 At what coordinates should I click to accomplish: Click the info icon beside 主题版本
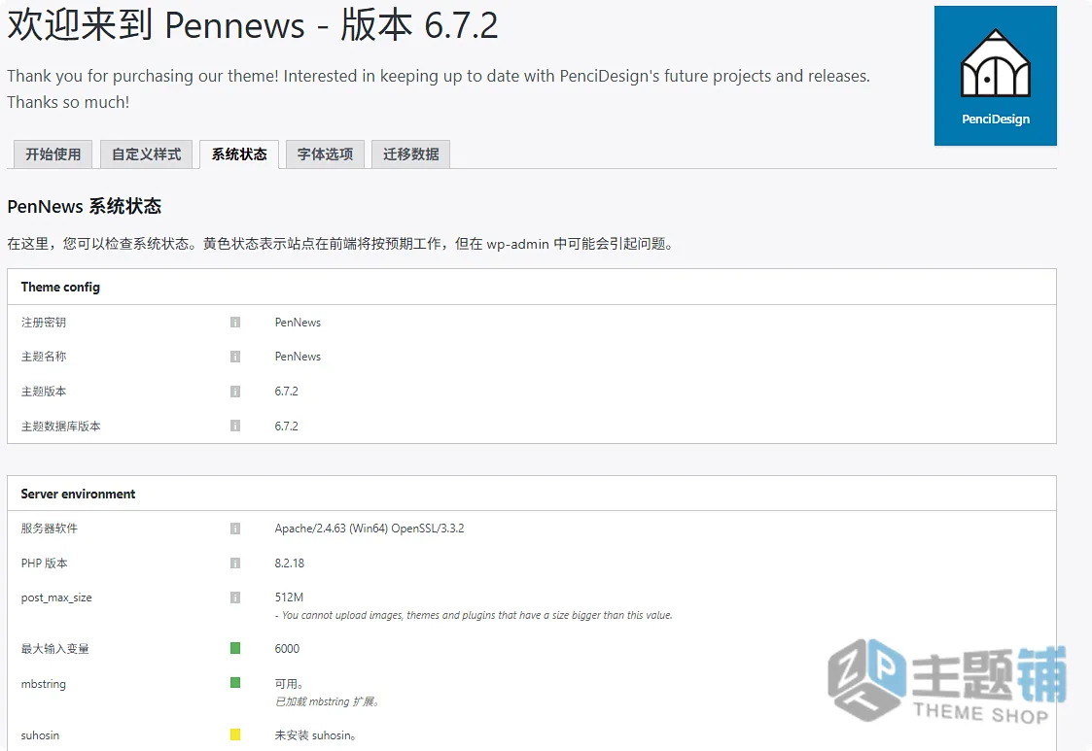235,392
